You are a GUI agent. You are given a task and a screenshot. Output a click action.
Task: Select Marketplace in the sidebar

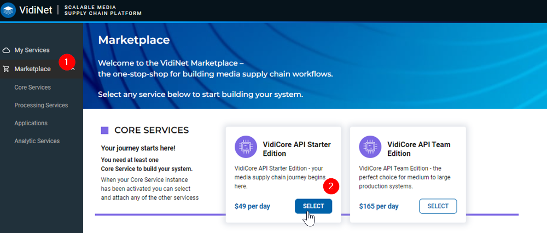click(x=32, y=69)
